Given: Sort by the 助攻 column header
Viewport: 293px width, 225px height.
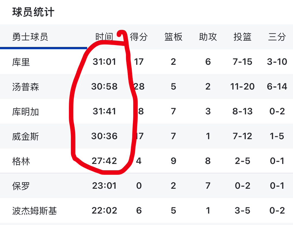Looking at the screenshot, I should pyautogui.click(x=208, y=37).
